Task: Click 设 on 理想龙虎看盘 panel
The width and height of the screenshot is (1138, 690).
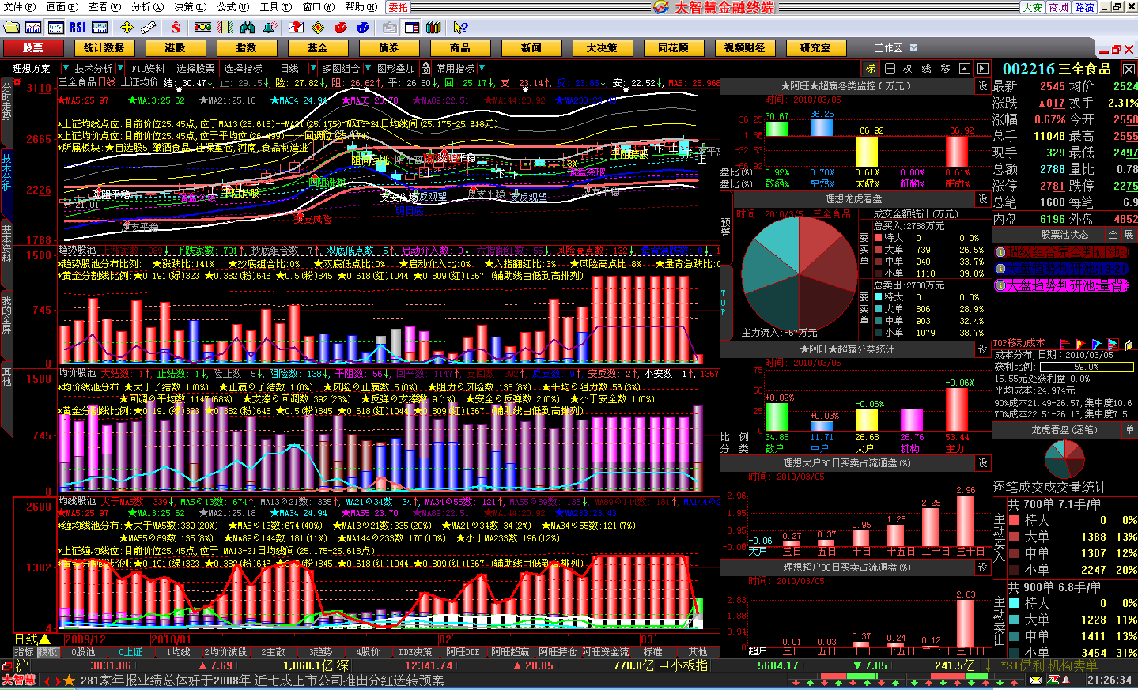Action: (x=983, y=199)
